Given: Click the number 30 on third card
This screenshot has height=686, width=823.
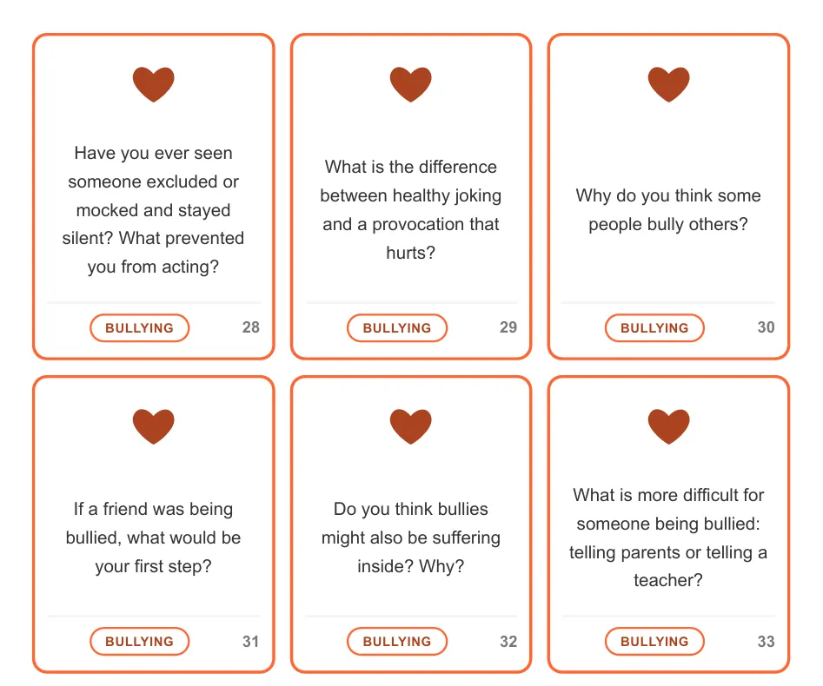Looking at the screenshot, I should 766,327.
